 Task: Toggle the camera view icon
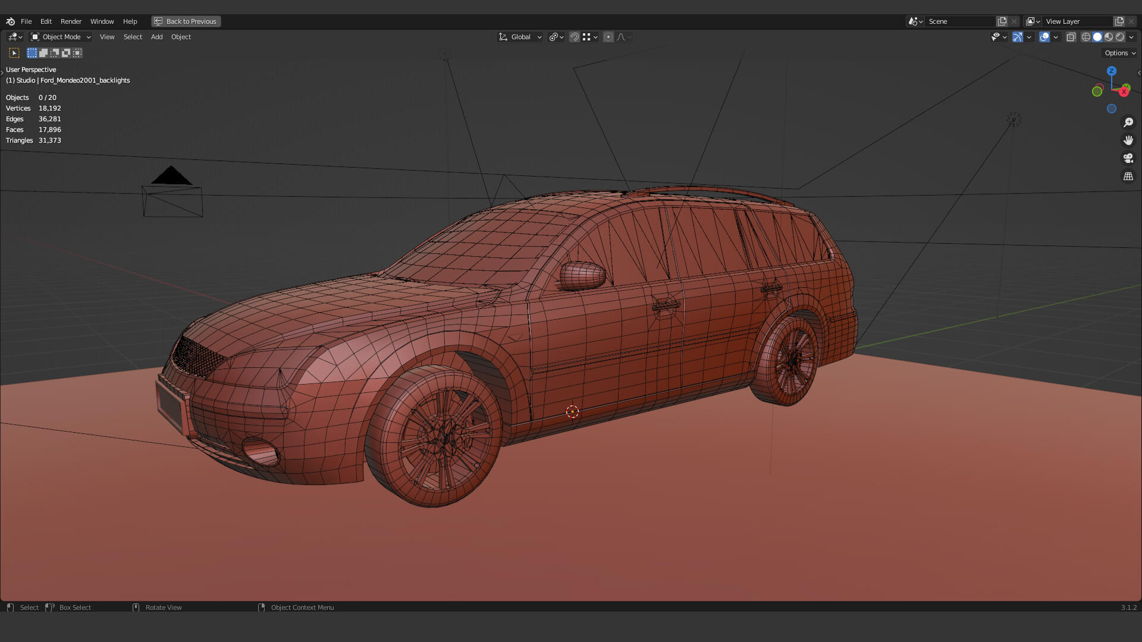pyautogui.click(x=1128, y=158)
